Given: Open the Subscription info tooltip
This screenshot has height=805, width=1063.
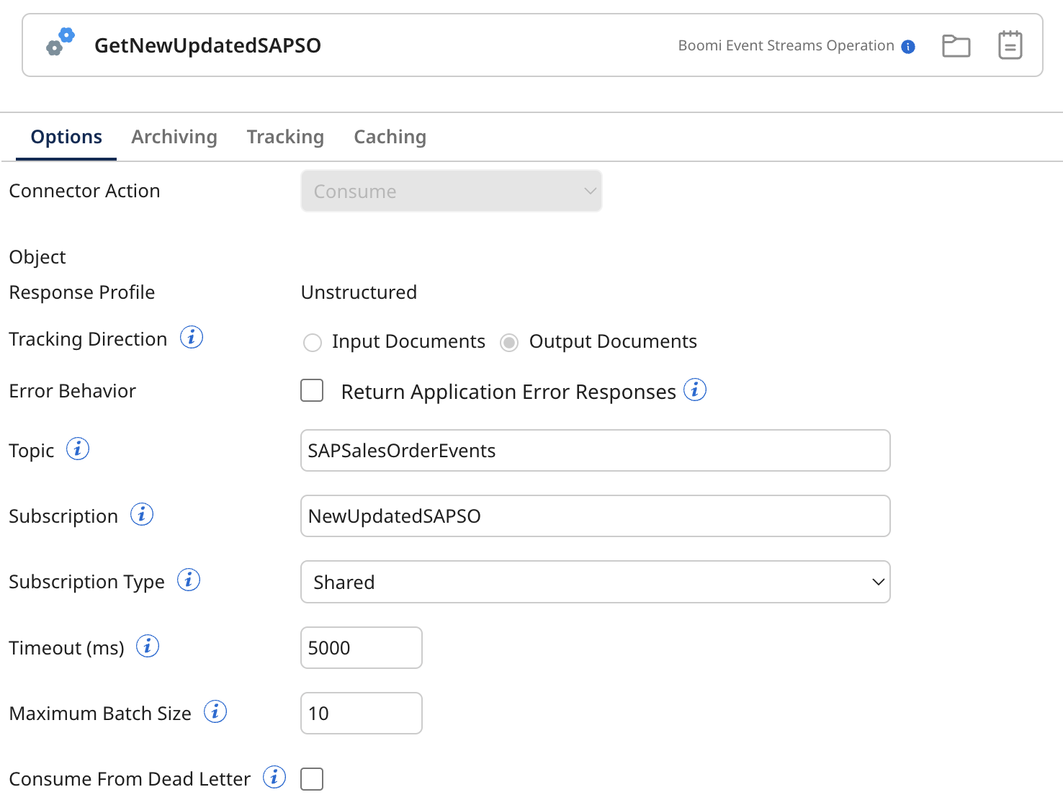Looking at the screenshot, I should tap(142, 514).
